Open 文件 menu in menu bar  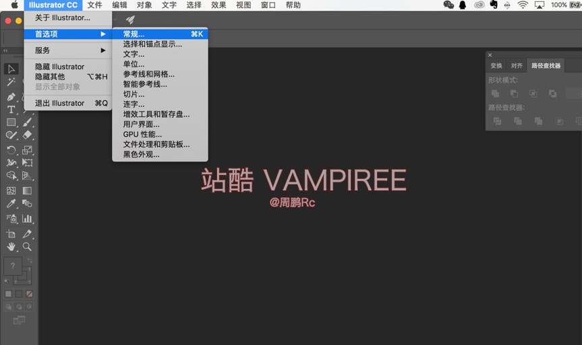click(94, 5)
